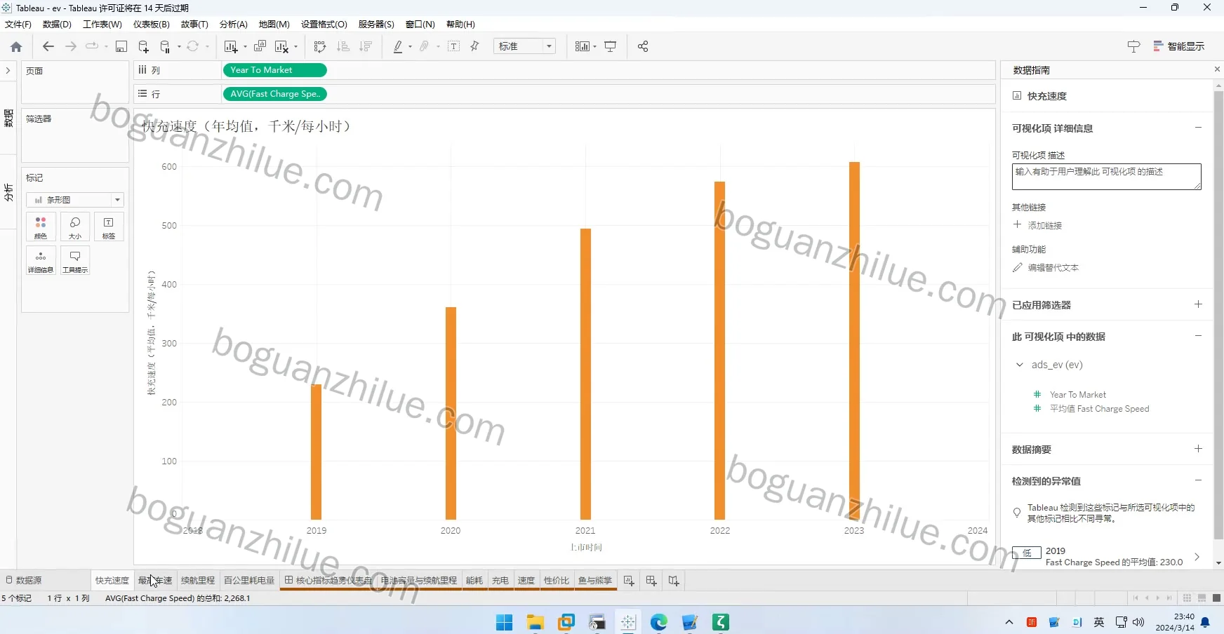Collapse the ads_ev (ev) tree node
1224x634 pixels.
click(x=1020, y=365)
